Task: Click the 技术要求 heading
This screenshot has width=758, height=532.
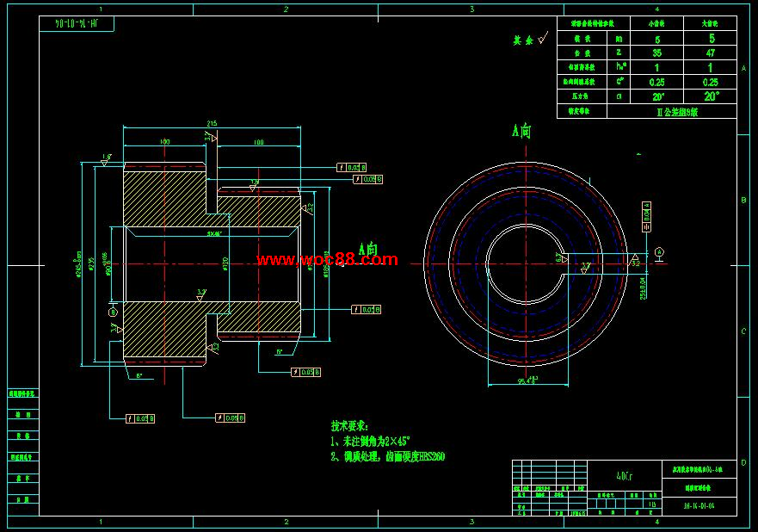Action: tap(349, 426)
